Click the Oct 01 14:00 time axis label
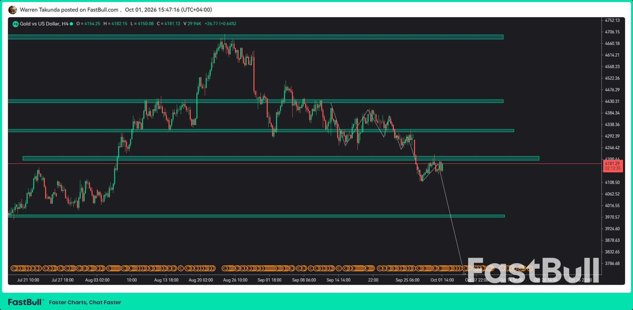Viewport: 633px width, 310px height. pyautogui.click(x=442, y=280)
